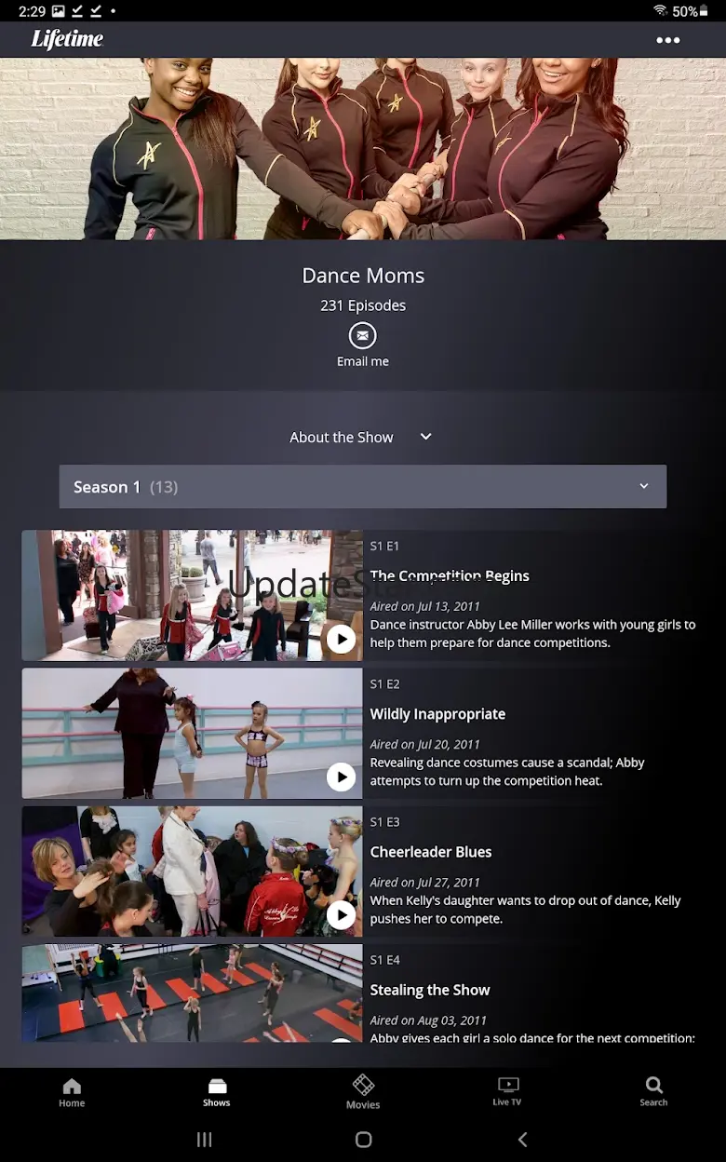Image resolution: width=726 pixels, height=1162 pixels.
Task: Play The Competition Begins episode
Action: (341, 639)
